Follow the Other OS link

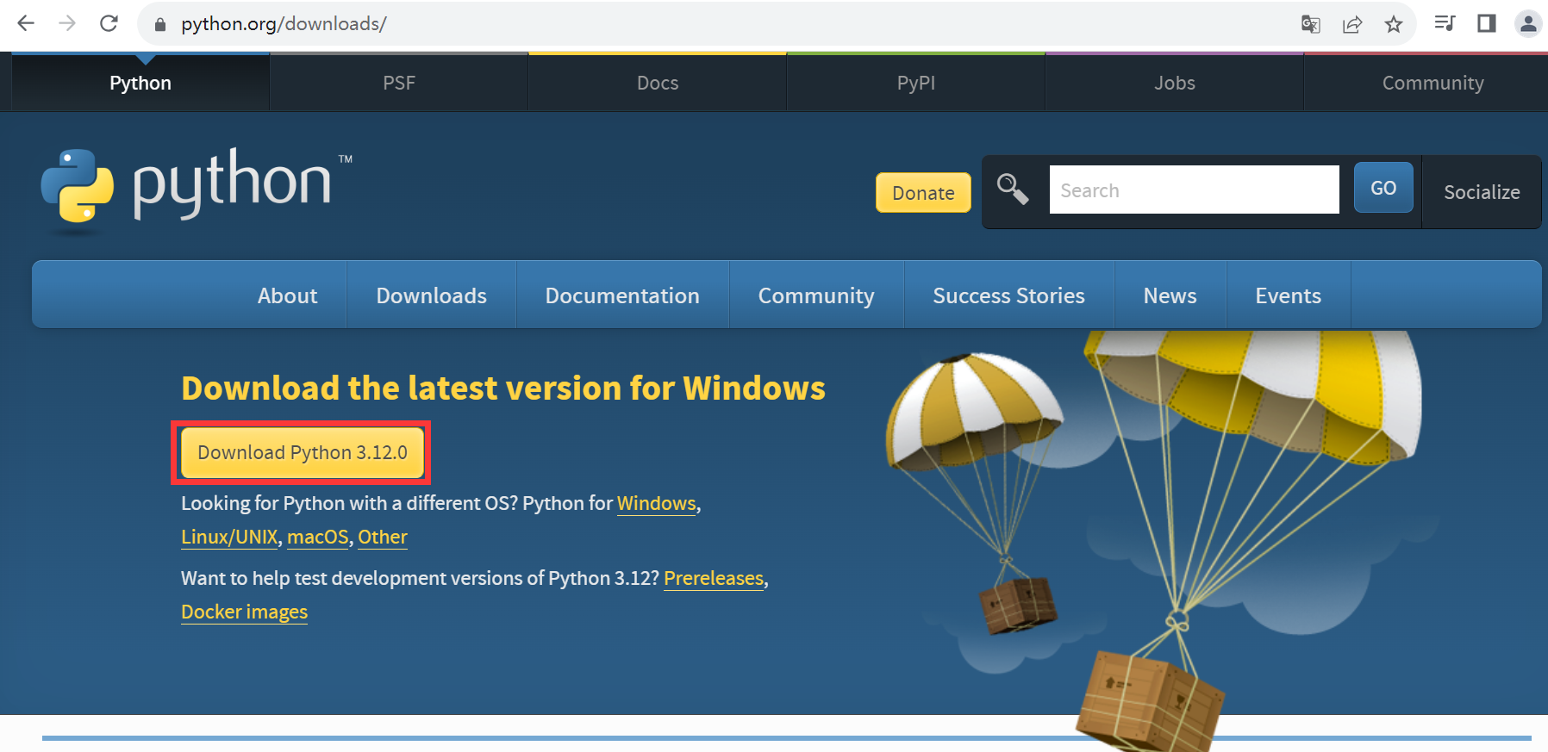point(383,537)
